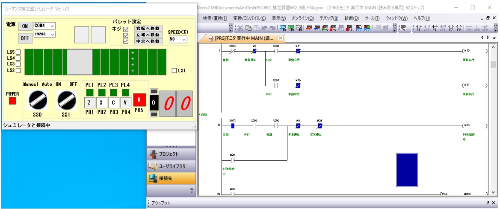The image size is (500, 209).
Task: Click the connection destination icon
Action: 153,178
